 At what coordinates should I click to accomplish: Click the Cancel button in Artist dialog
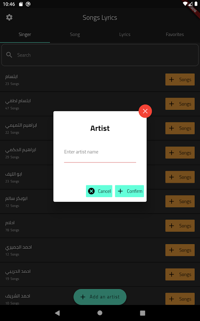[99, 191]
